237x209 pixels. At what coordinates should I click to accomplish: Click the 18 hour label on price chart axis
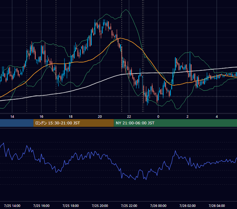(x=71, y=117)
